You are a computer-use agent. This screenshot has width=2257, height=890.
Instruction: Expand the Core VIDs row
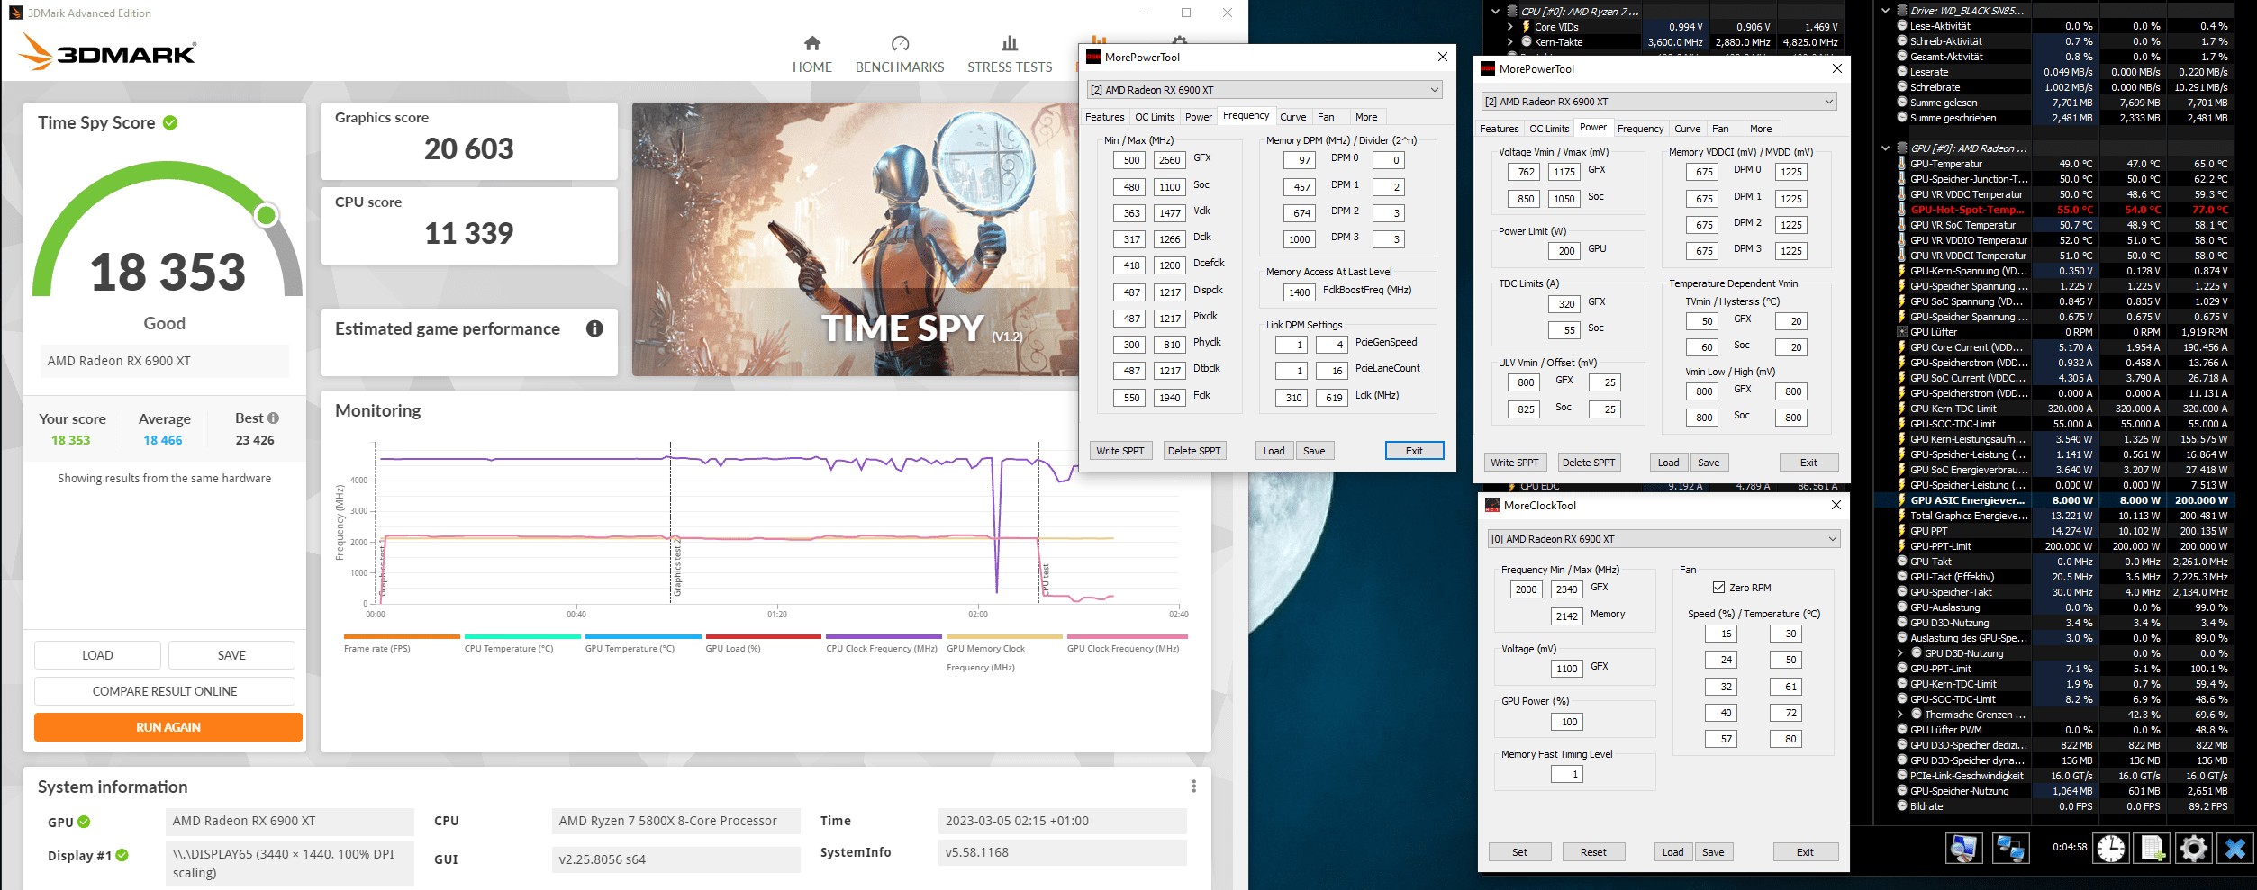[1510, 27]
